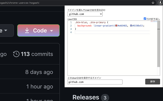This screenshot has height=101, width=163.
Task: Open the 113 commits link
Action: (37, 54)
